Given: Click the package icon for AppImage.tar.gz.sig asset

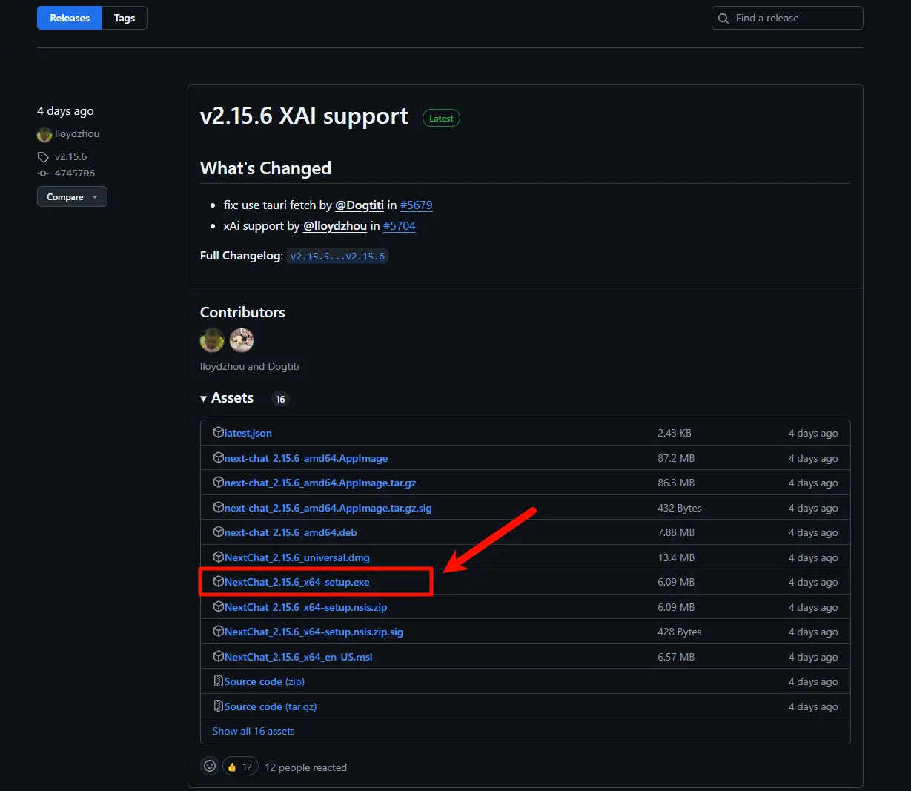Looking at the screenshot, I should 219,508.
